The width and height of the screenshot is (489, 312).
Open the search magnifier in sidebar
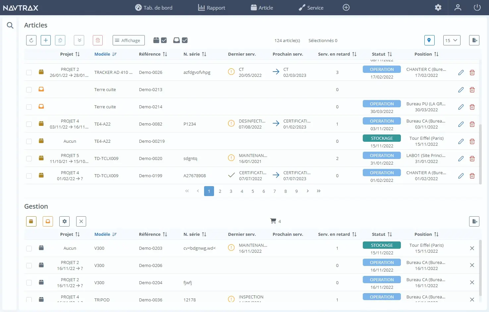[10, 25]
